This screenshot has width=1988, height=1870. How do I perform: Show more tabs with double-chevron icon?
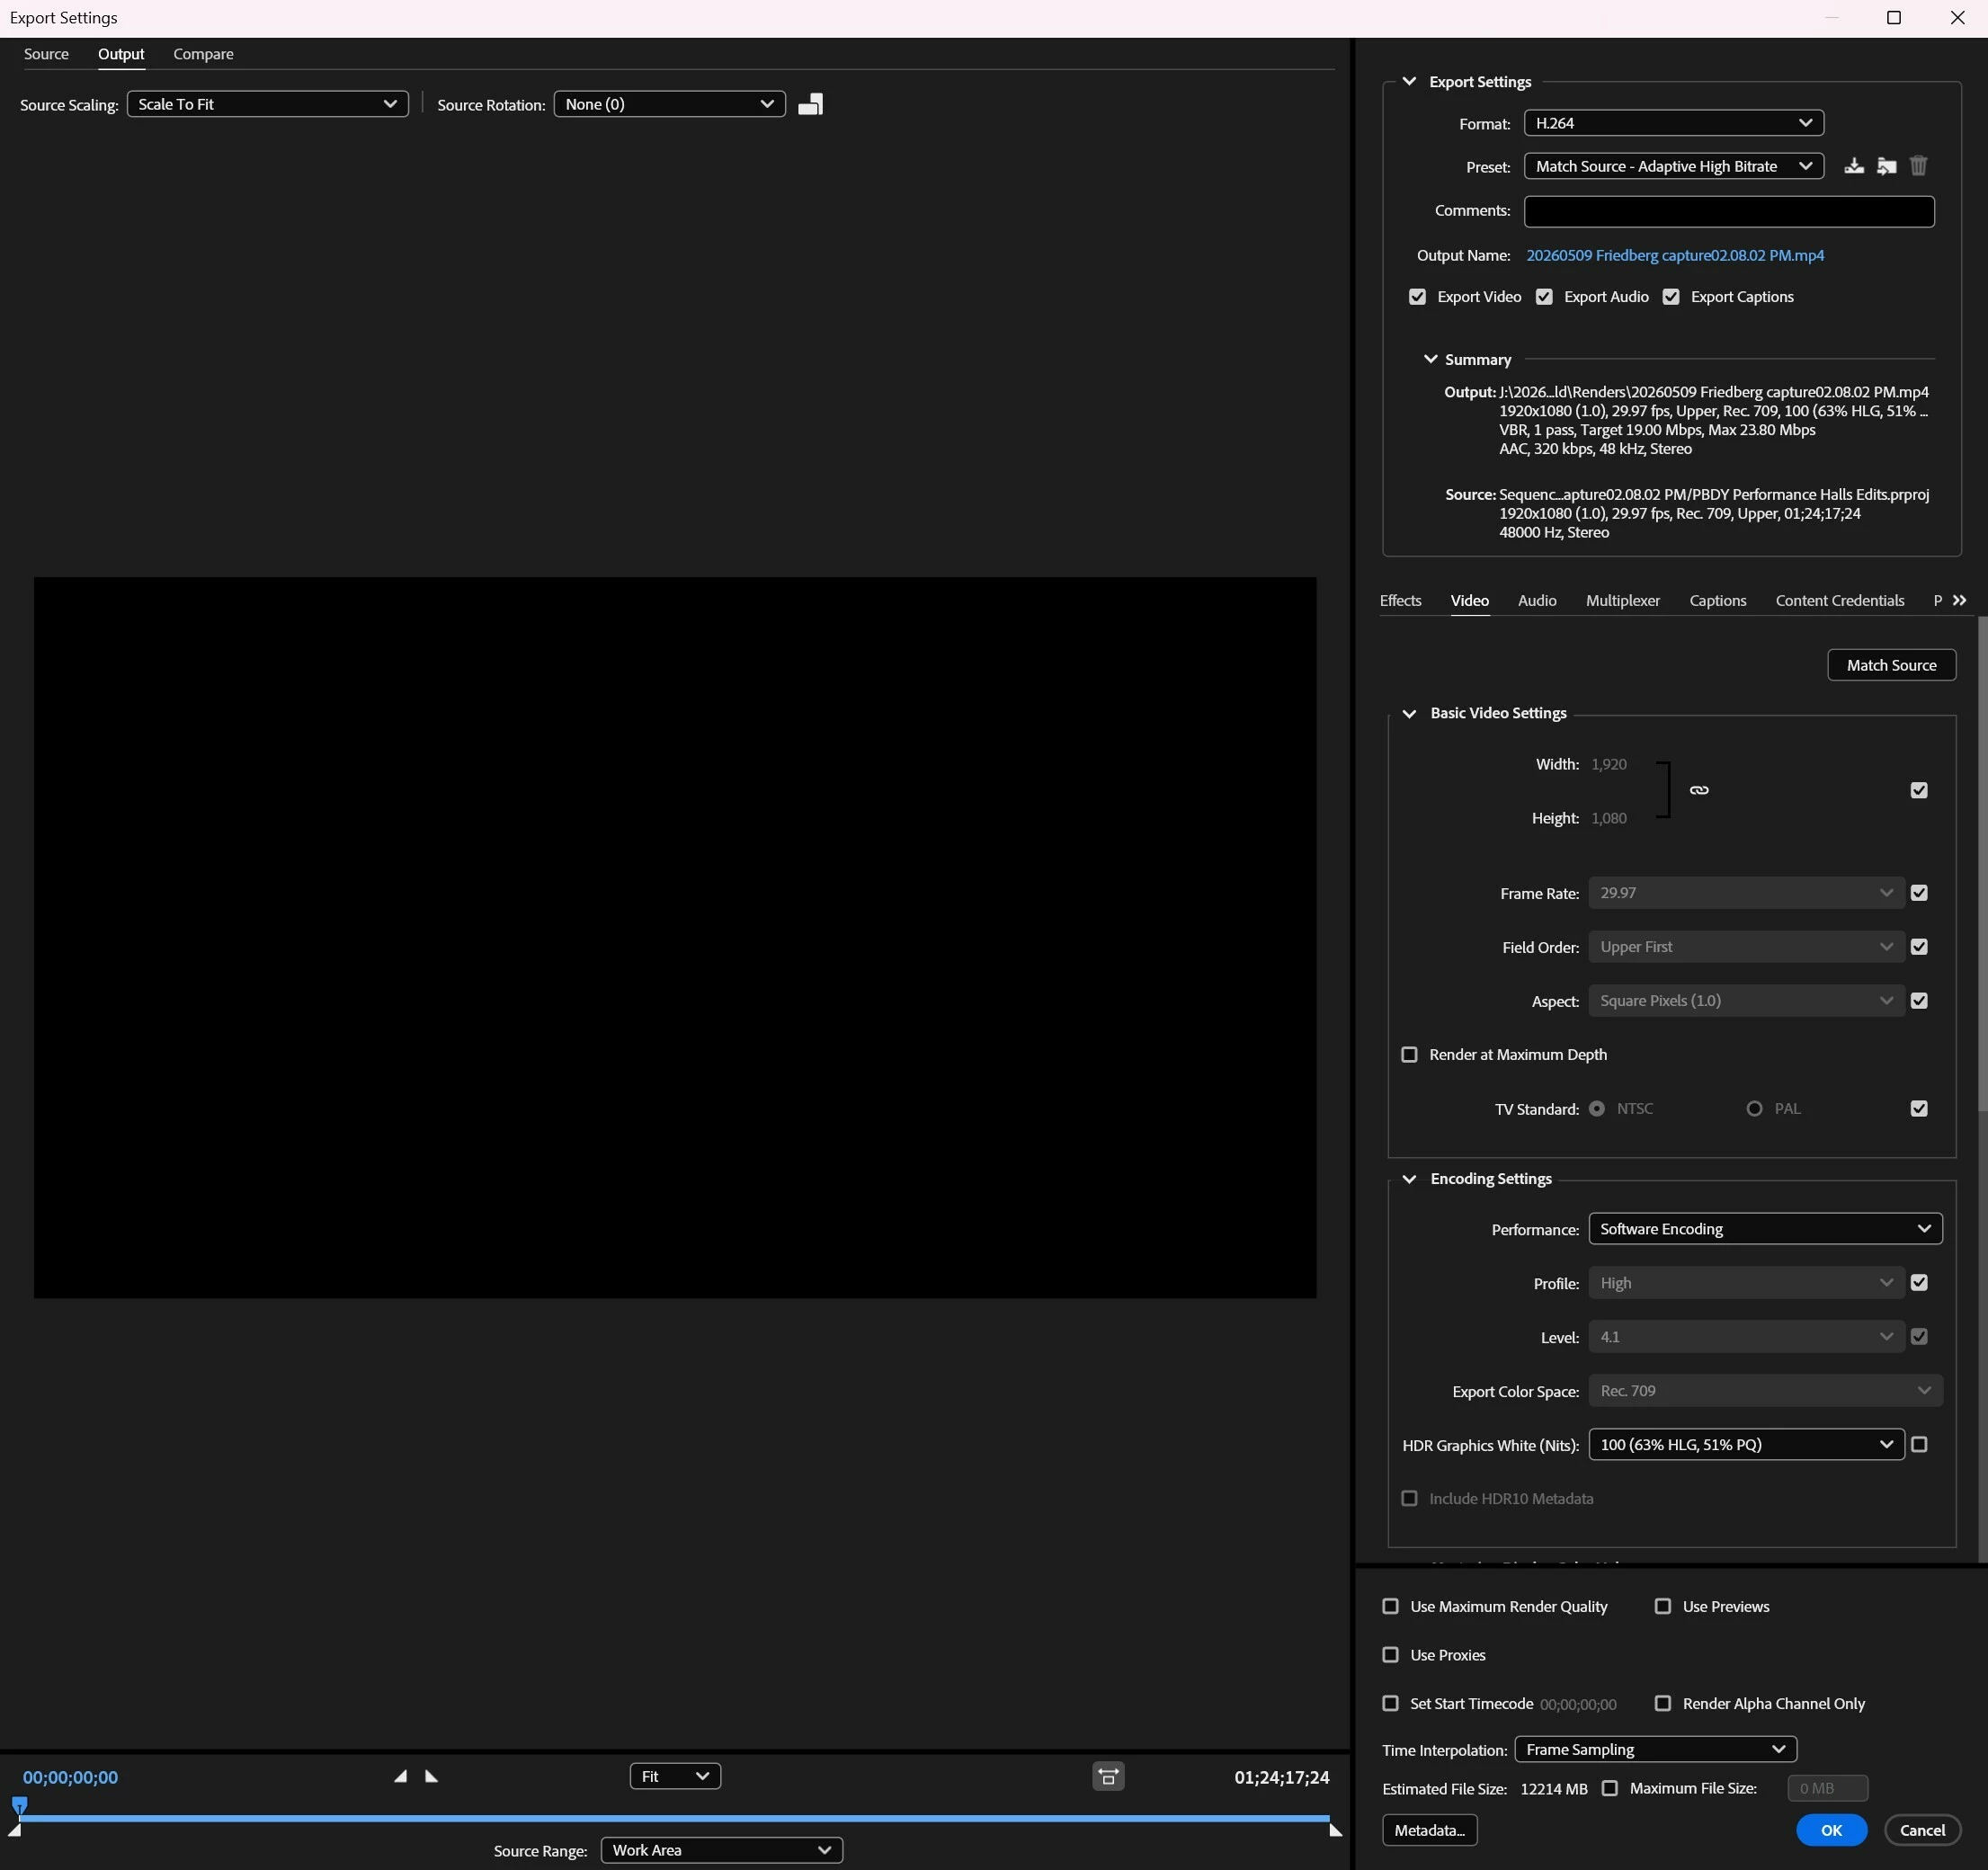(x=1960, y=600)
